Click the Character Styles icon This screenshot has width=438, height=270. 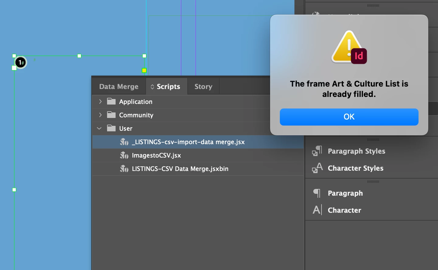(x=317, y=168)
